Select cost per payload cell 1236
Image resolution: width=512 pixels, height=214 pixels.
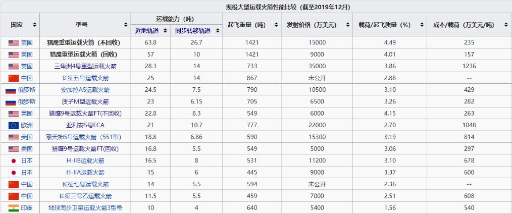click(x=469, y=66)
